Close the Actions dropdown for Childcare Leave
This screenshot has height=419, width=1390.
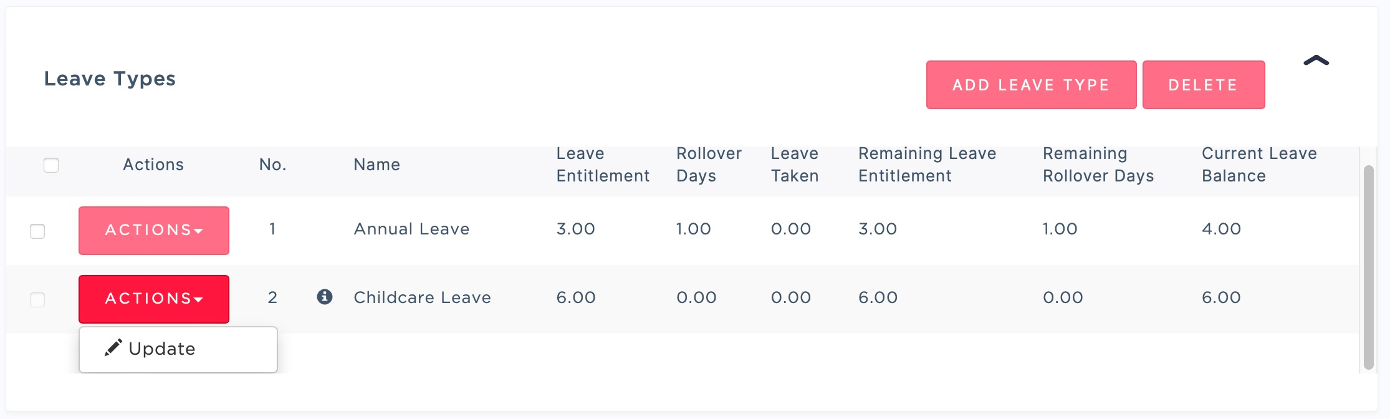[x=154, y=299]
